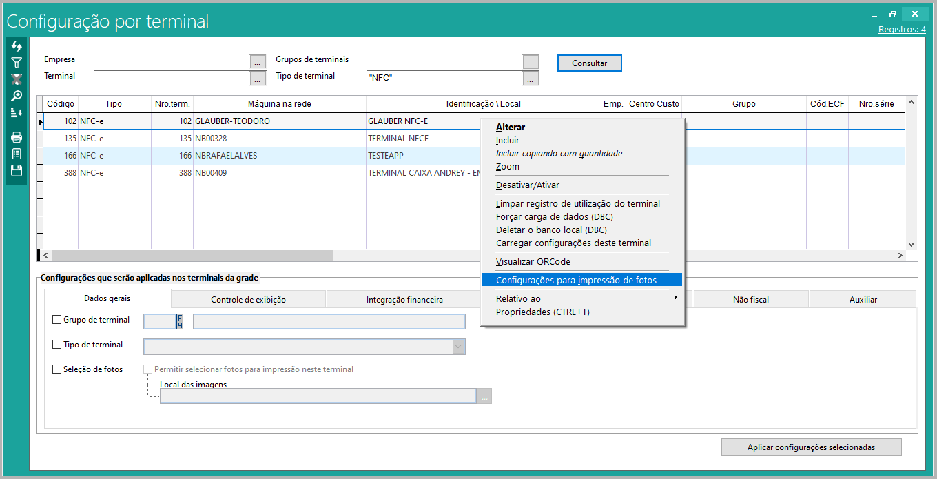937x479 pixels.
Task: Click the printer icon in sidebar
Action: pos(17,137)
